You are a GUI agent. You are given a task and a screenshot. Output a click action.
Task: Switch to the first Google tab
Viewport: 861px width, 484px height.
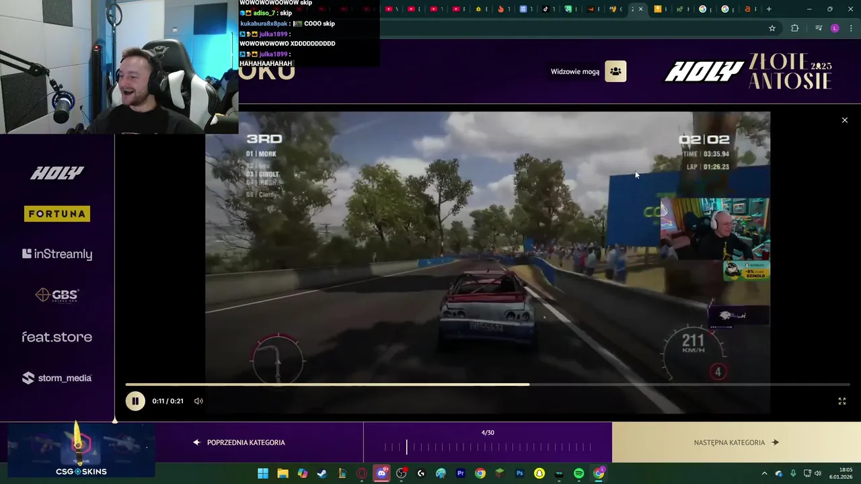pyautogui.click(x=702, y=9)
